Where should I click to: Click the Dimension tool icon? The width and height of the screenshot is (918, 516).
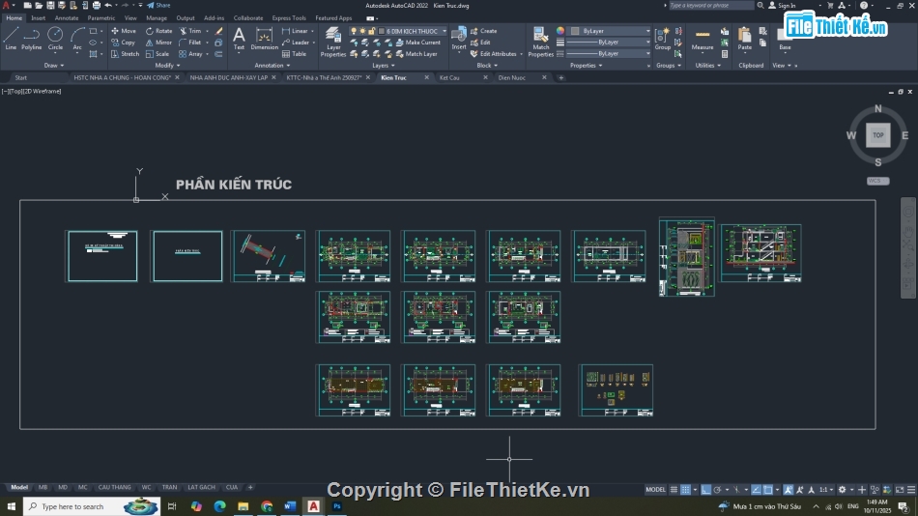pyautogui.click(x=264, y=37)
